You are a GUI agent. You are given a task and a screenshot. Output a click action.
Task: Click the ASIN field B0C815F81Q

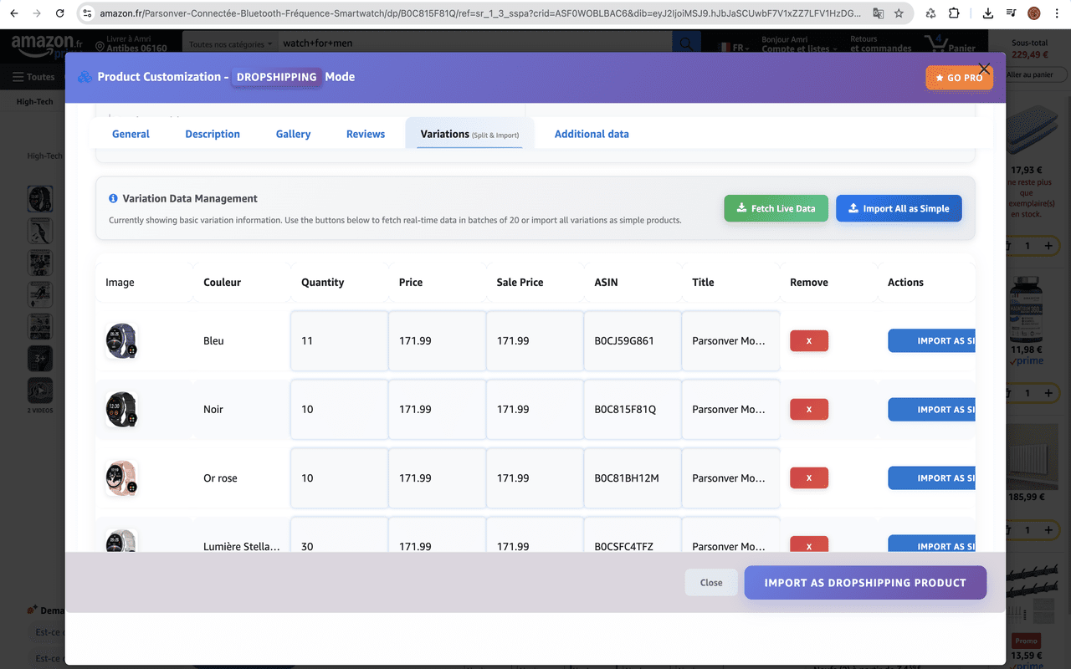[633, 410]
